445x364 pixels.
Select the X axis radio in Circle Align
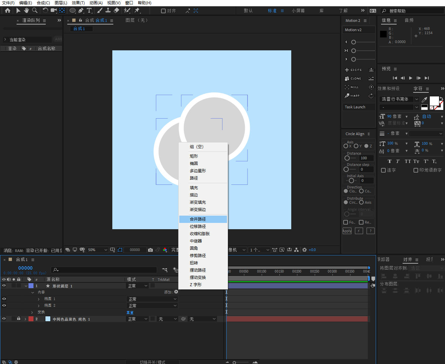click(346, 146)
